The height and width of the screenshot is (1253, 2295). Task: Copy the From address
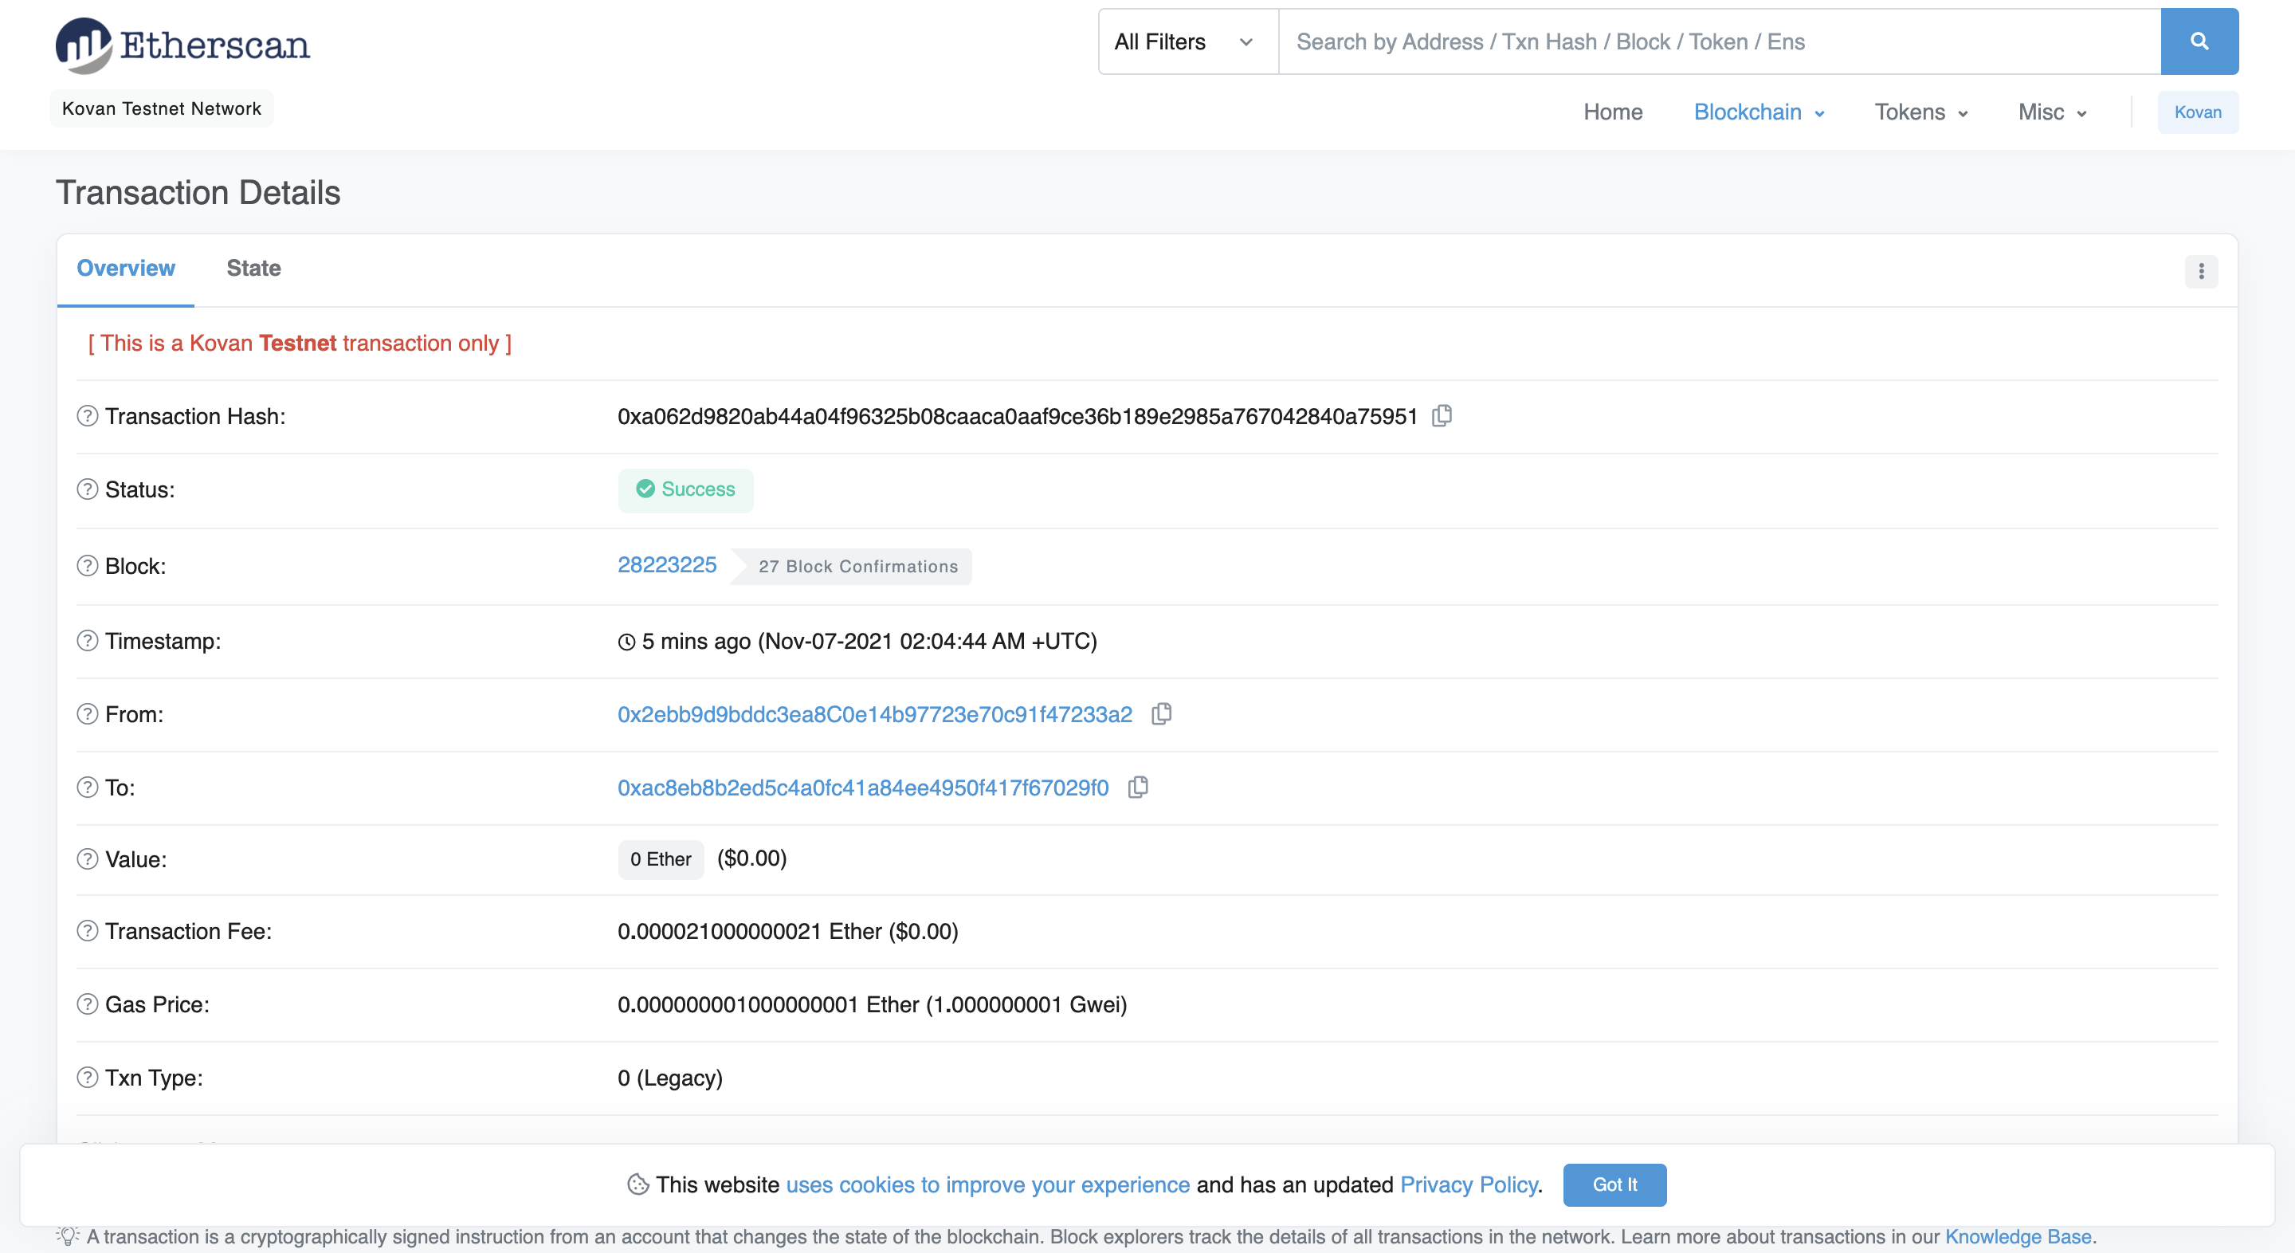coord(1161,714)
